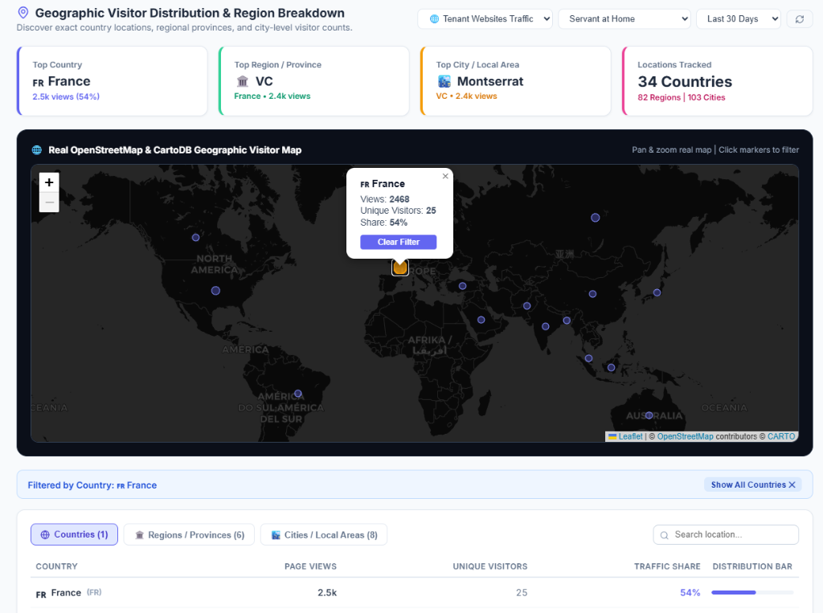Click the Search location input field
Image resolution: width=823 pixels, height=613 pixels.
click(726, 534)
